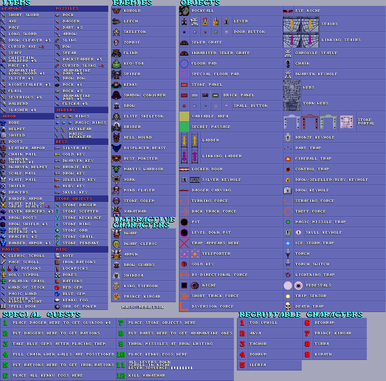Click the Displacer Beast icon
386x381 pixels.
(116, 148)
